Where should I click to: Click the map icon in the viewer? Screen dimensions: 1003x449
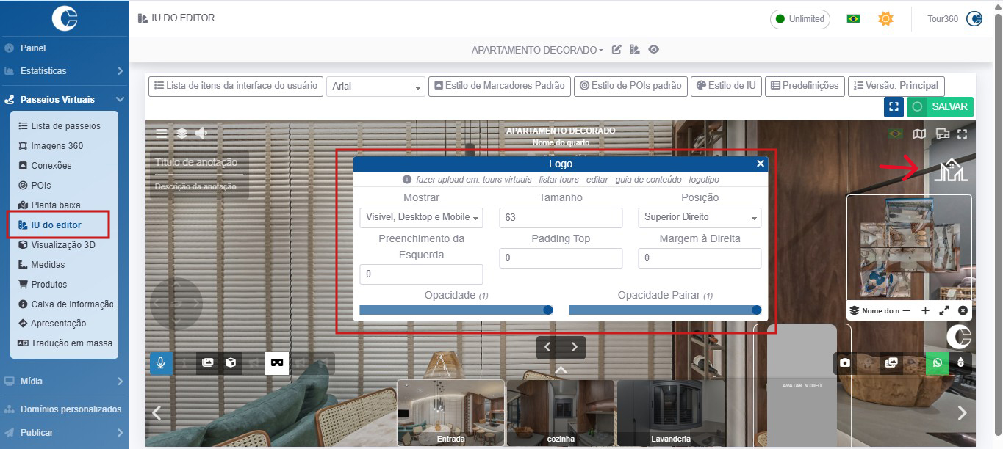tap(919, 134)
